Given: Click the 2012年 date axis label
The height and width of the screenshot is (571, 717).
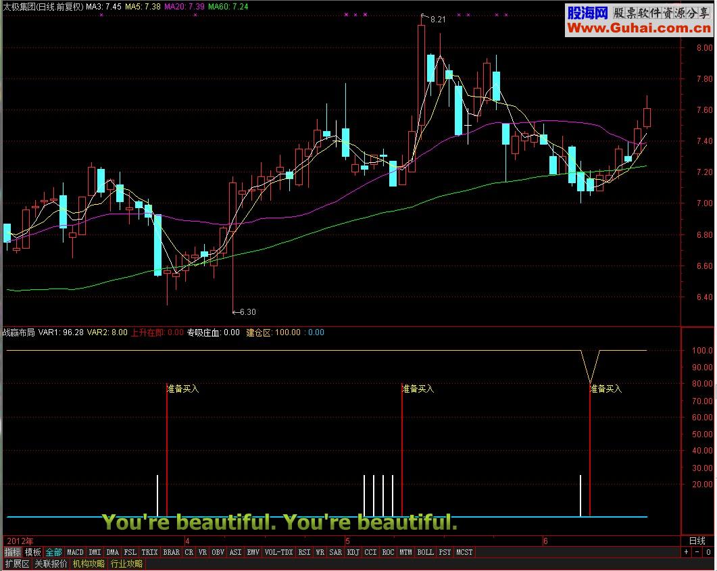Looking at the screenshot, I should coord(20,541).
